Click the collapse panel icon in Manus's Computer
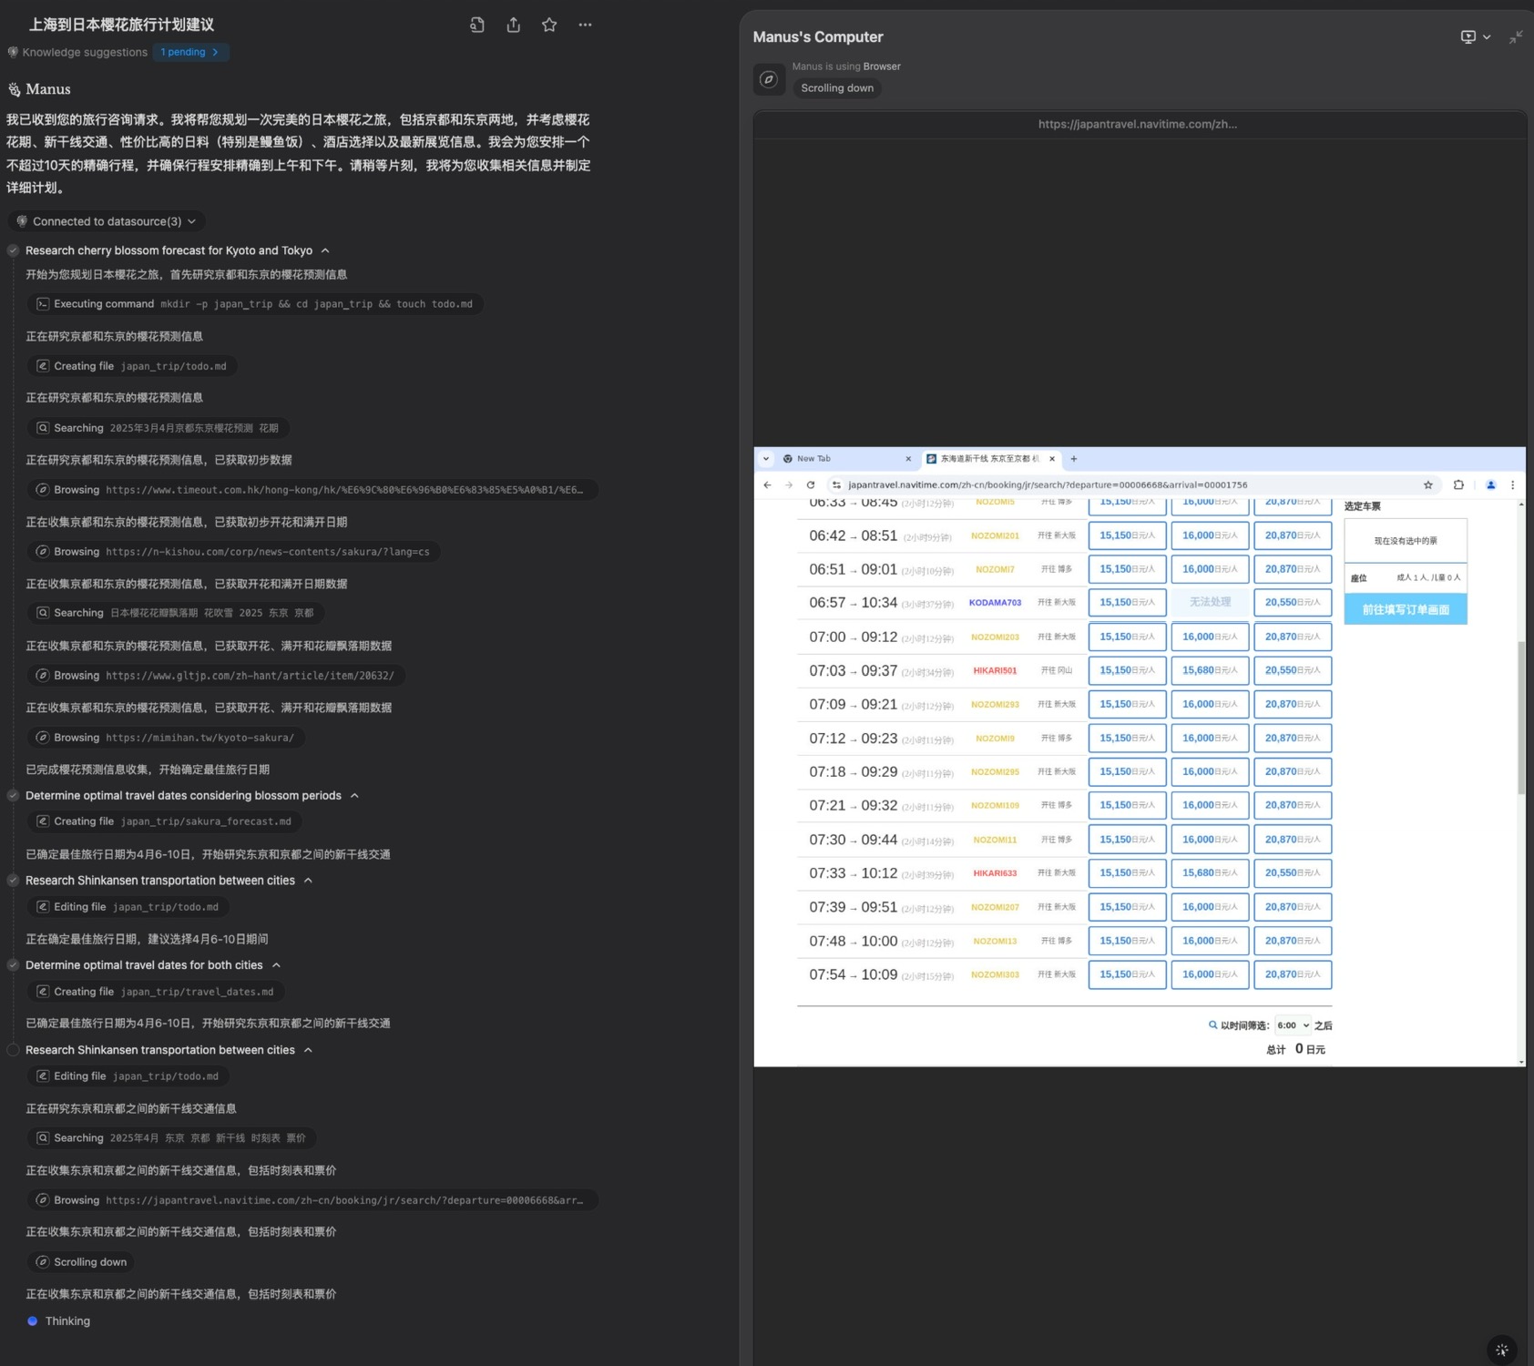 1515,37
